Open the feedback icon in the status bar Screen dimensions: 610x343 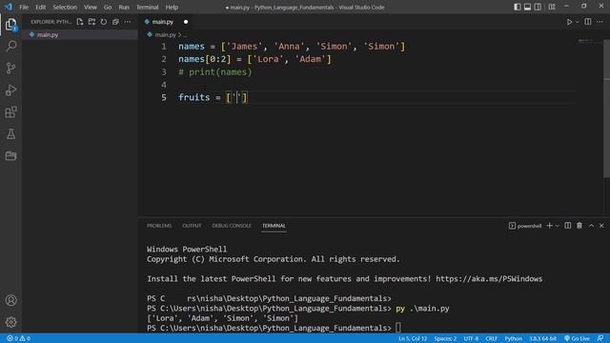[600, 338]
